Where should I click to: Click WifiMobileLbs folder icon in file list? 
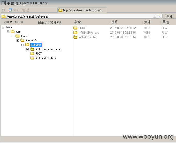(x=75, y=37)
